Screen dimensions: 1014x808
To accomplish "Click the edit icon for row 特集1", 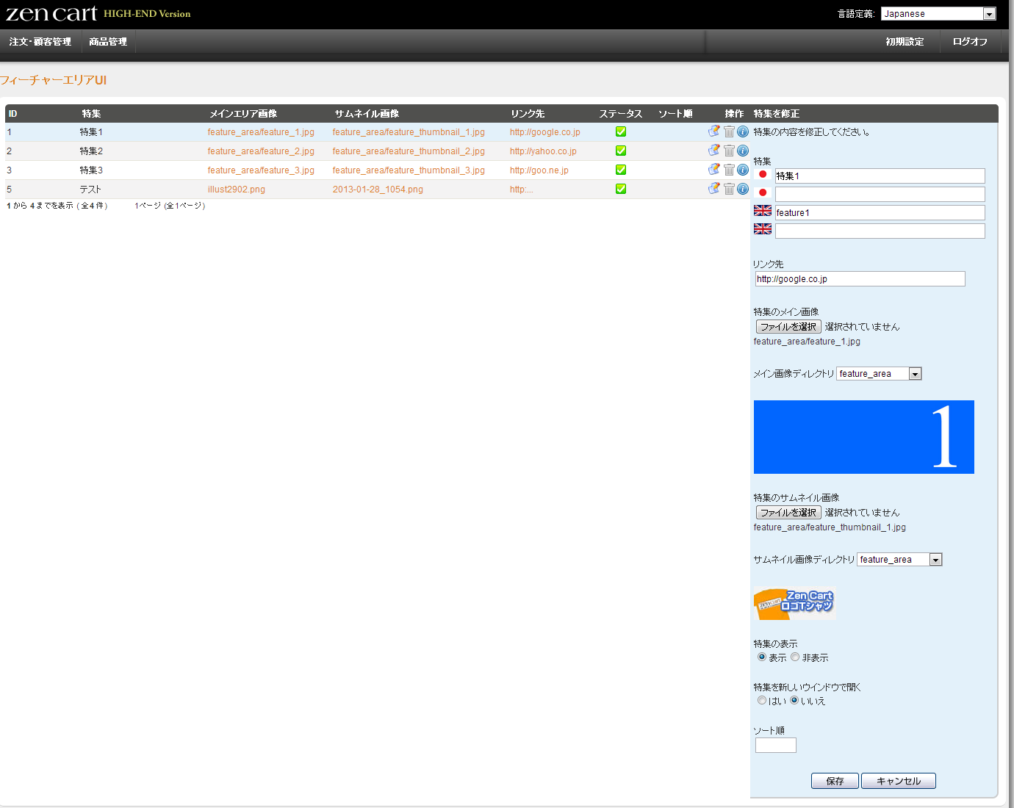I will click(713, 131).
